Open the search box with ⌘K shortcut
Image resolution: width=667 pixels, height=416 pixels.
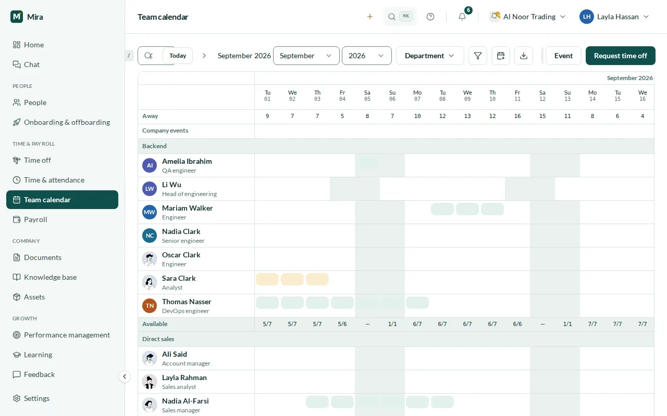[x=400, y=17]
